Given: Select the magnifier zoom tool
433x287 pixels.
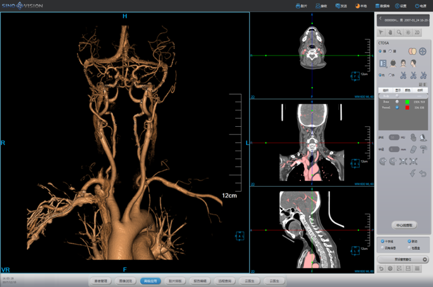Looking at the screenshot, I should 399,32.
